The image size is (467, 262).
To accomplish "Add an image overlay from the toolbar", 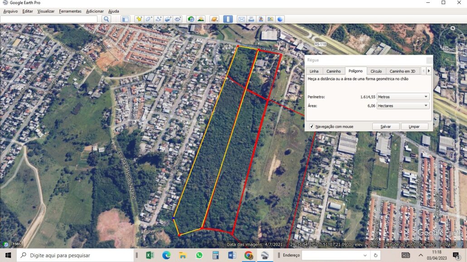I will coord(168,19).
